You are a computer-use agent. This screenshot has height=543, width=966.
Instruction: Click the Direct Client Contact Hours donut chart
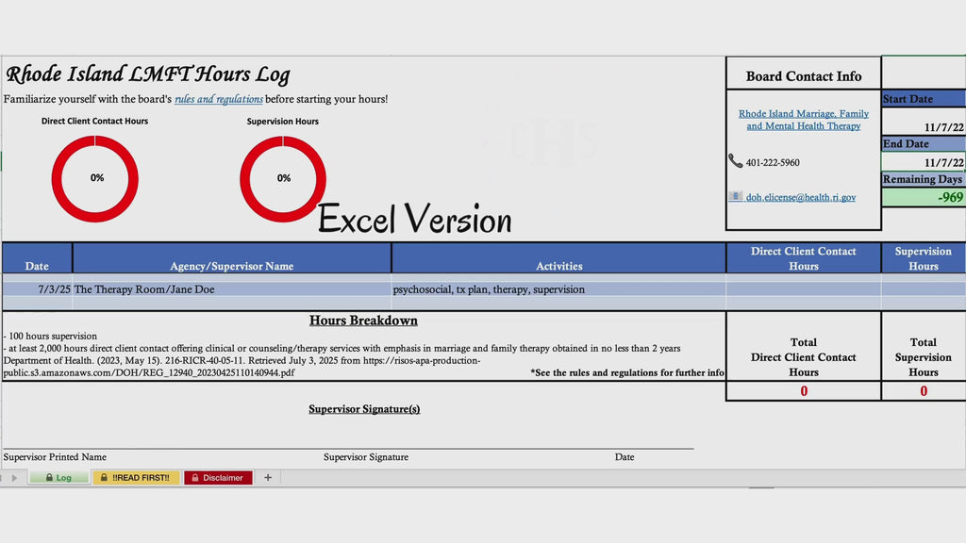[x=95, y=178]
